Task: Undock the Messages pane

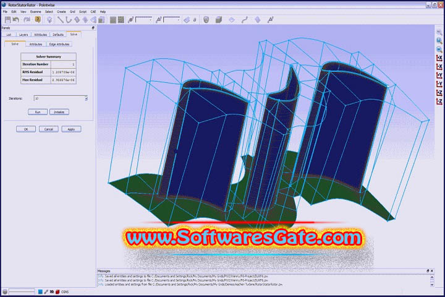Action: 428,271
